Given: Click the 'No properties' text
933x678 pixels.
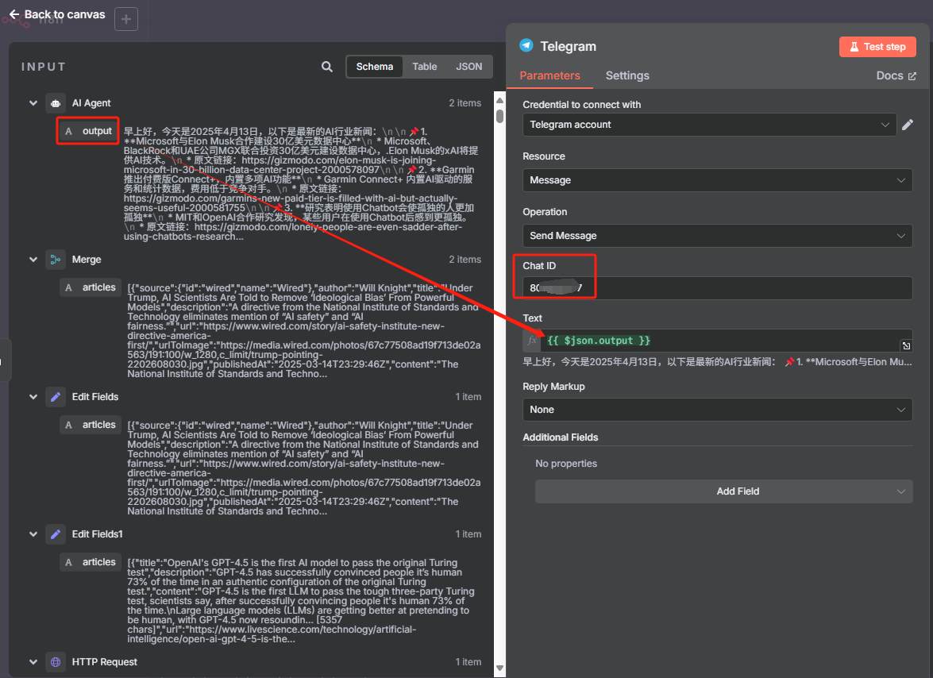Looking at the screenshot, I should (566, 464).
